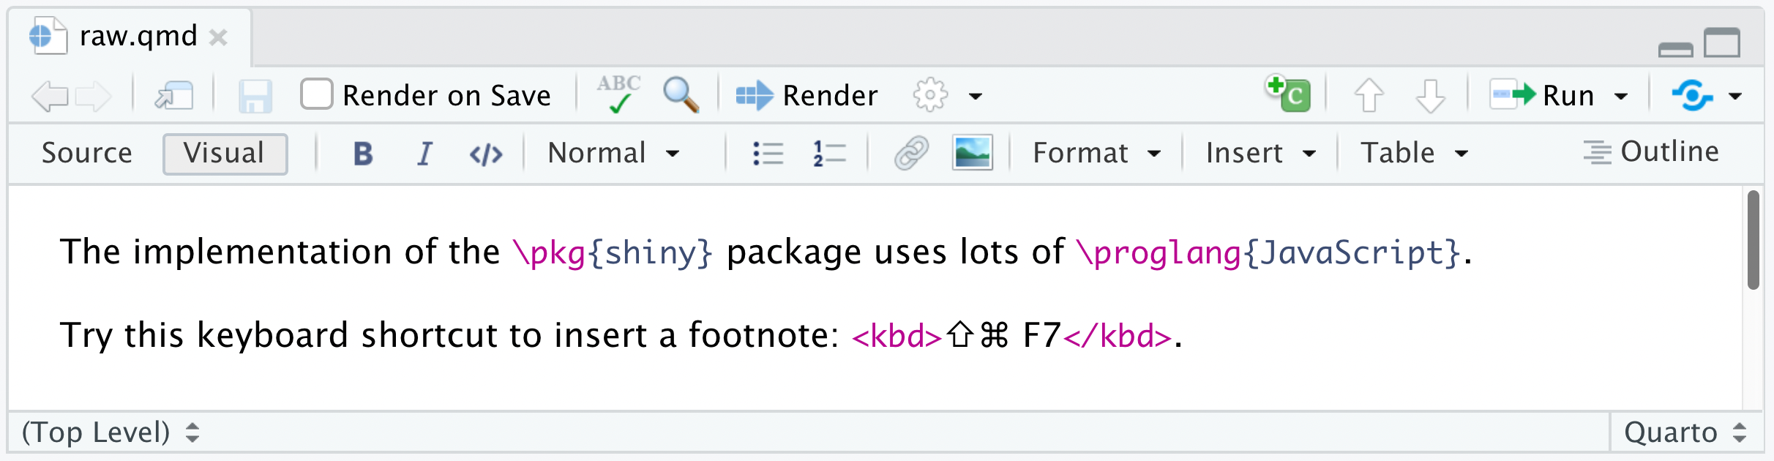
Task: Click the editor vertical scrollbar
Action: pos(1753,241)
